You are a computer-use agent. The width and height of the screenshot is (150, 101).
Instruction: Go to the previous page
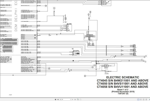(58, 99)
